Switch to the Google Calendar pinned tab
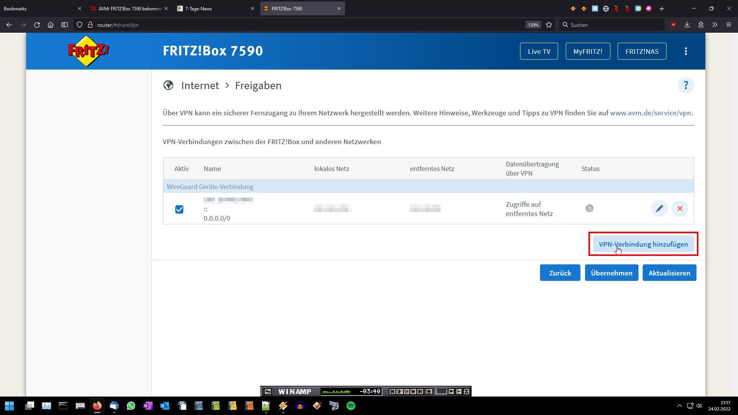Screen dimensions: 738x415 (638, 8)
